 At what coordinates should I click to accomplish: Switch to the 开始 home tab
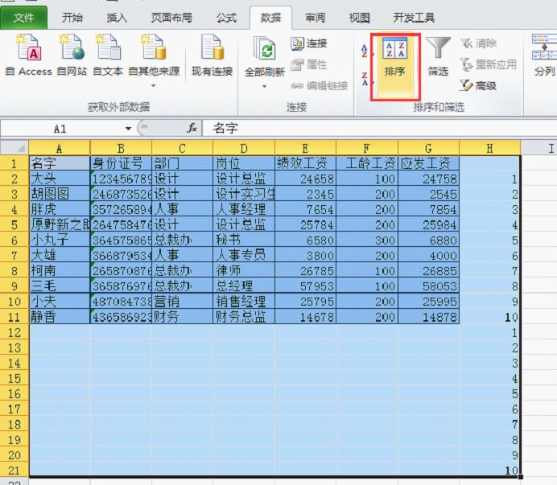click(x=72, y=18)
